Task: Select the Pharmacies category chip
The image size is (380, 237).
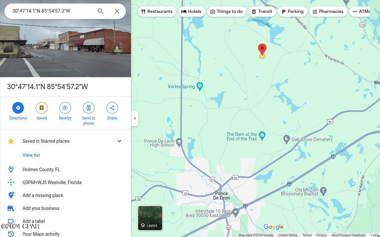Action: tap(328, 12)
